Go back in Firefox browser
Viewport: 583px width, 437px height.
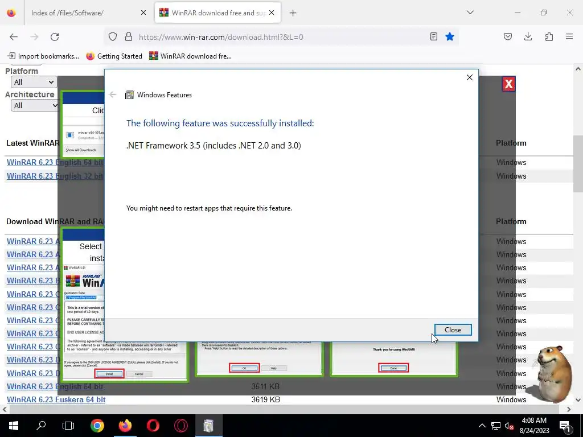pyautogui.click(x=14, y=37)
